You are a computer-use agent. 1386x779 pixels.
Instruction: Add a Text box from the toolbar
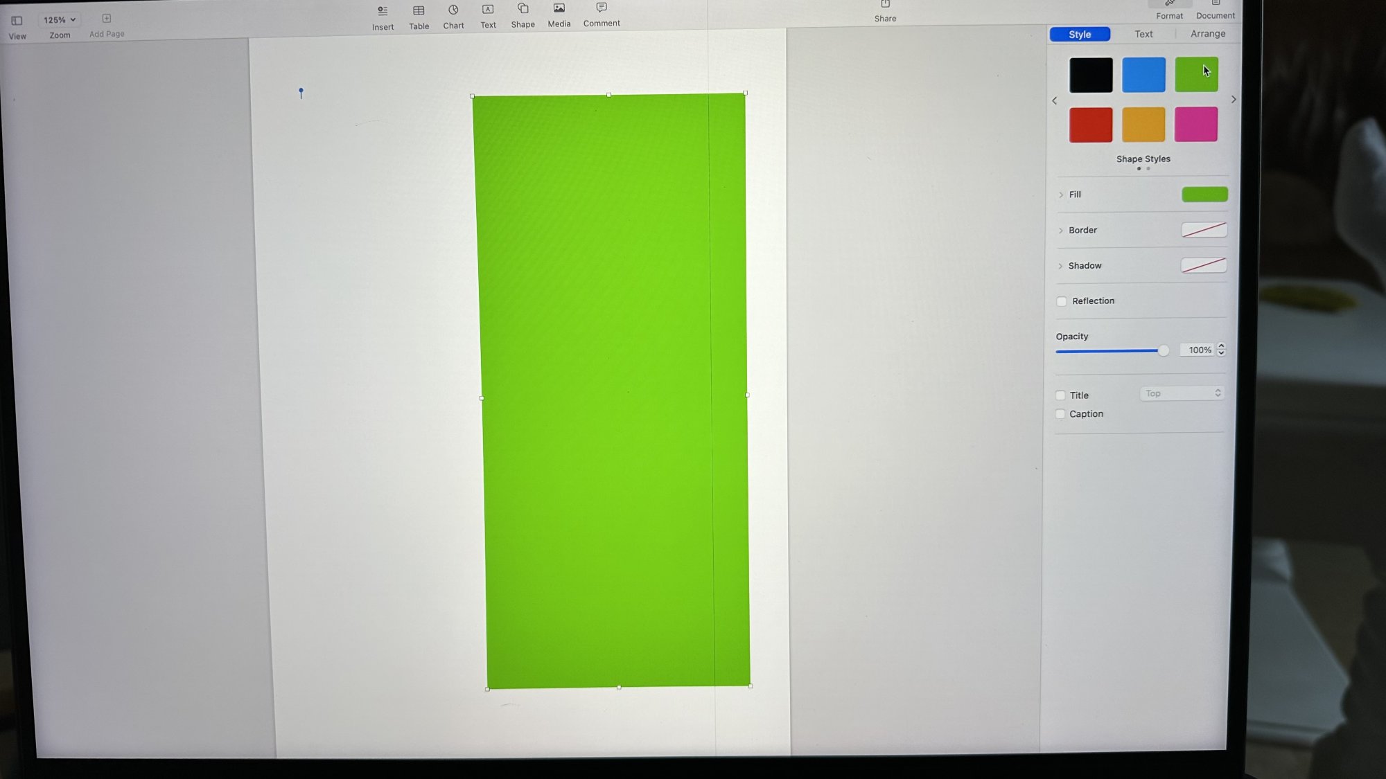tap(488, 10)
